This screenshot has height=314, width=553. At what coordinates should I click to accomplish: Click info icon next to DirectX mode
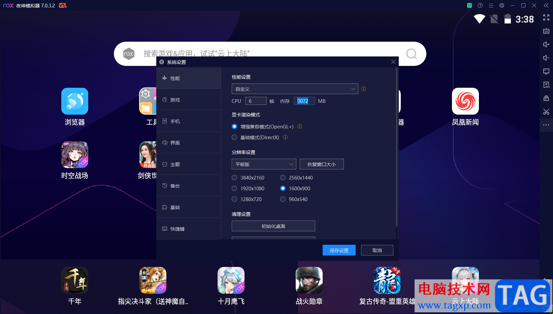(285, 137)
